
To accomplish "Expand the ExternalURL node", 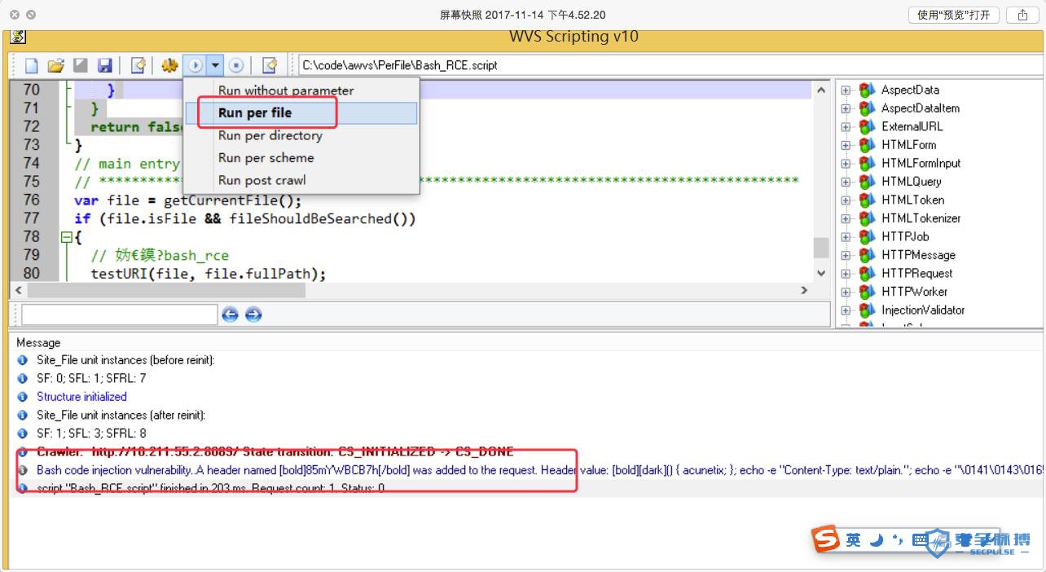I will (x=846, y=126).
